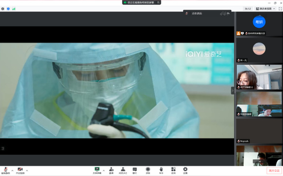Open share screen options arrow
This screenshot has width=283, height=176.
point(104,170)
